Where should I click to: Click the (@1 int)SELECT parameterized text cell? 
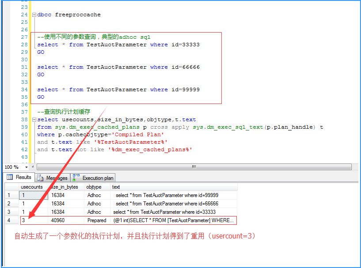174,220
